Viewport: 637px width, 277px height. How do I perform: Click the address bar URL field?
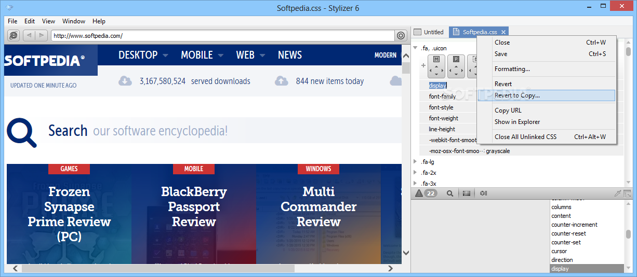(x=222, y=36)
